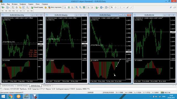
Task: Expand the Templates dropdown arrow
Action: click(x=108, y=7)
